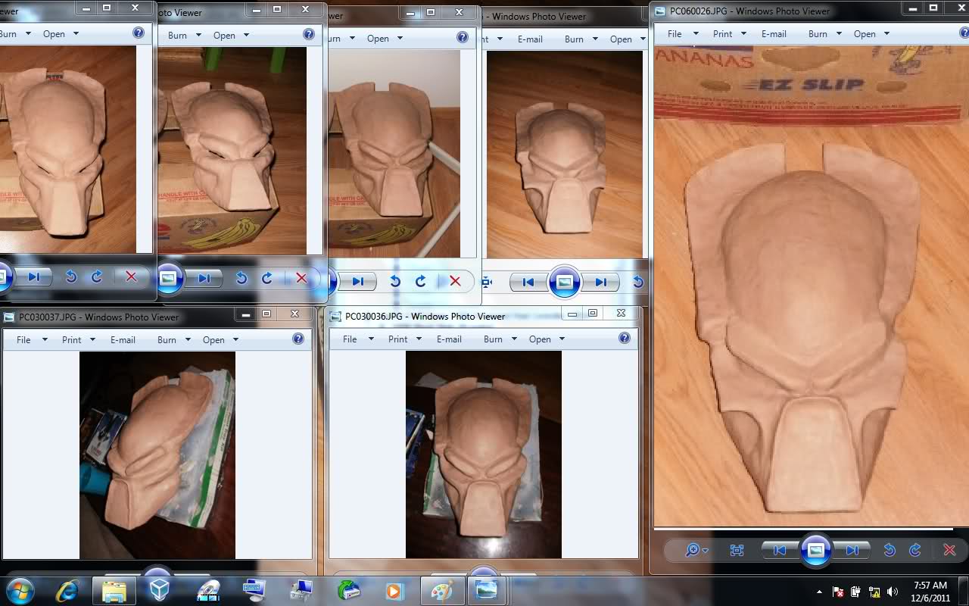The image size is (969, 606).
Task: Expand the Burn dropdown in PC030037.JPG window
Action: tap(187, 339)
